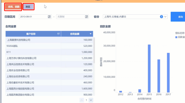The height and width of the screenshot is (103, 185).
Task: Click the blue 3 selected count badge
Action: point(161,17)
